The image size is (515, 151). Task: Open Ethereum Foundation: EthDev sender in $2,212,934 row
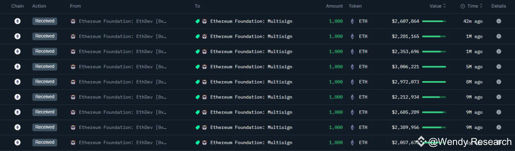tap(123, 97)
